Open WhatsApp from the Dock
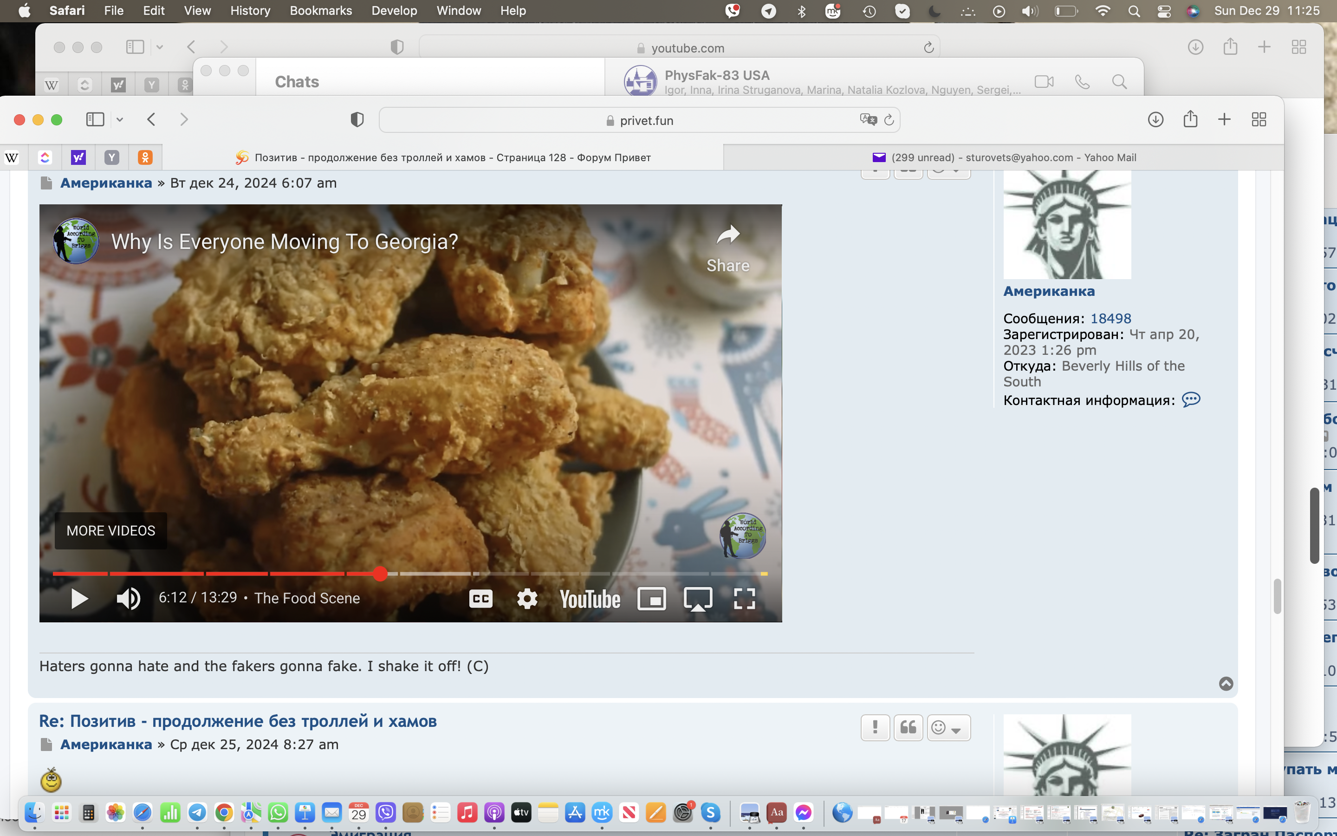Screen dimensions: 1337x836 tap(278, 812)
